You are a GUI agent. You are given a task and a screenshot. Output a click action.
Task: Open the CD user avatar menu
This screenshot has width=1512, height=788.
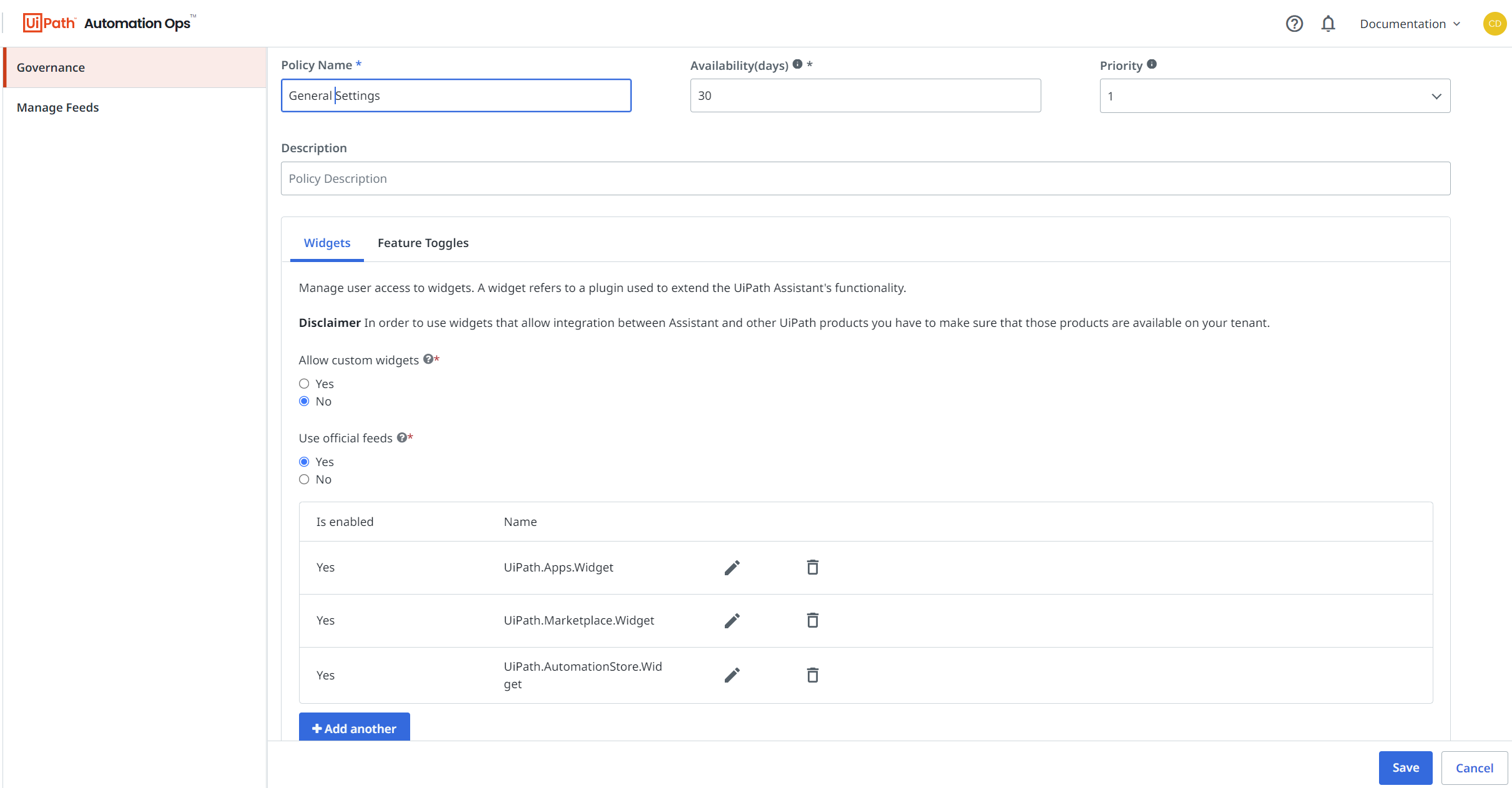(1495, 24)
